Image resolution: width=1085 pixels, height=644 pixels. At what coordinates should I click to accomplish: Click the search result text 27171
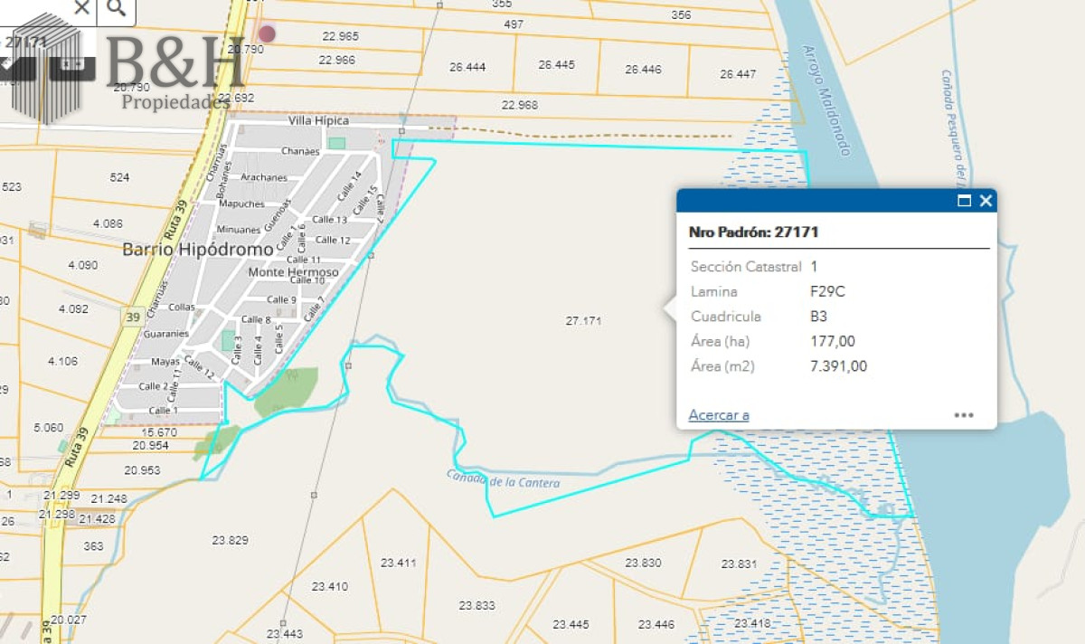[24, 42]
